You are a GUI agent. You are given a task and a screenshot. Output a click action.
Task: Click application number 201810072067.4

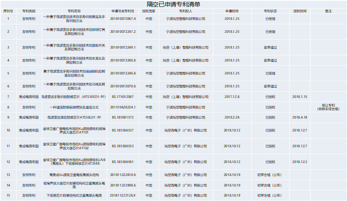pyautogui.click(x=123, y=19)
